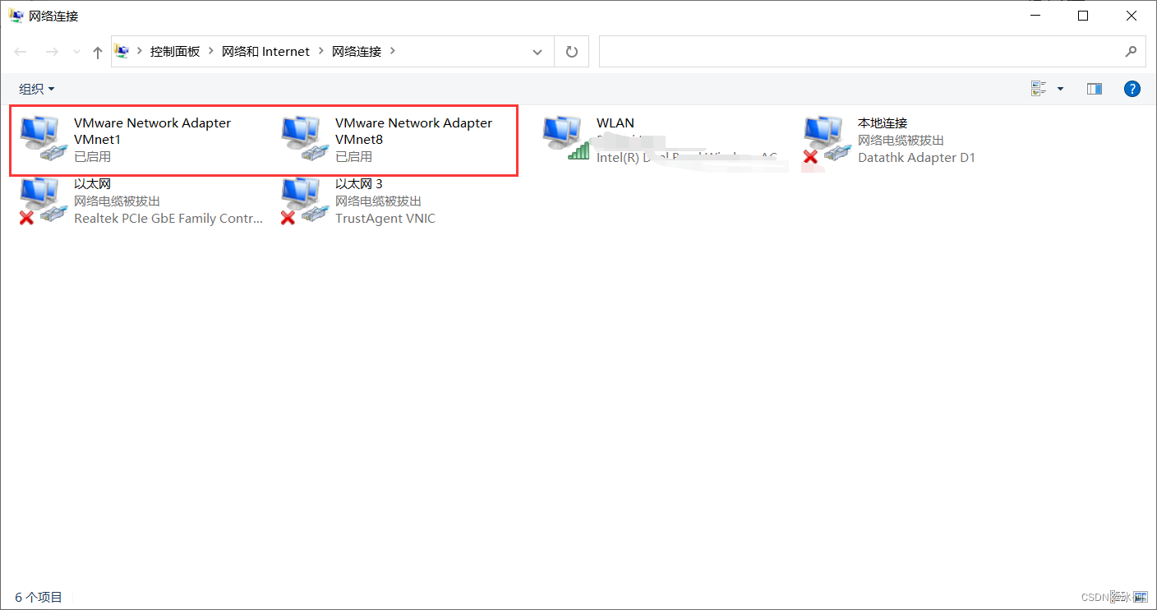Toggle the preview pane button

[x=1094, y=89]
